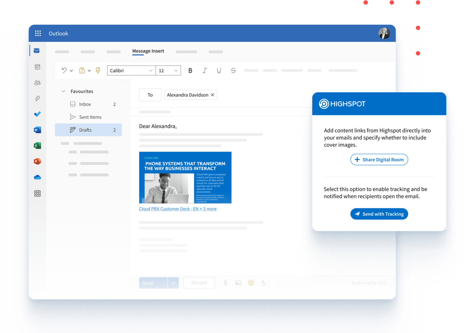The image size is (475, 333).
Task: Click the Share Digital Room button
Action: pyautogui.click(x=379, y=160)
